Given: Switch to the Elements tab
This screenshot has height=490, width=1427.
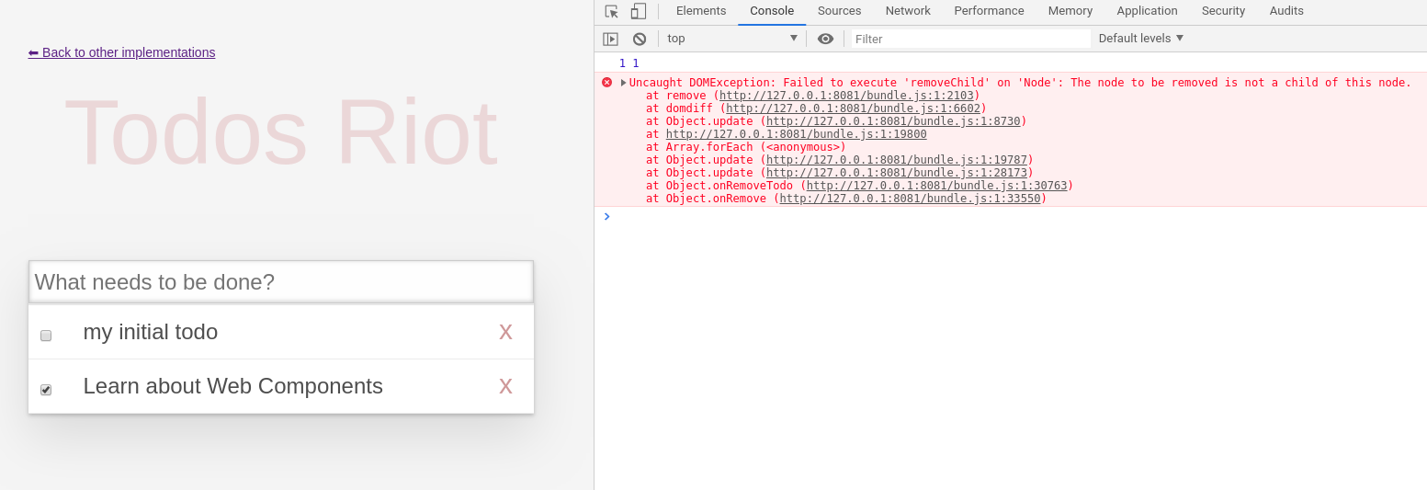Looking at the screenshot, I should (x=701, y=11).
